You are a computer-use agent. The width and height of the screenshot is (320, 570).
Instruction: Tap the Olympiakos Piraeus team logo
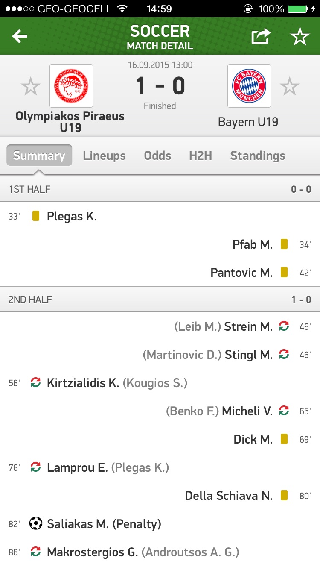coord(71,86)
